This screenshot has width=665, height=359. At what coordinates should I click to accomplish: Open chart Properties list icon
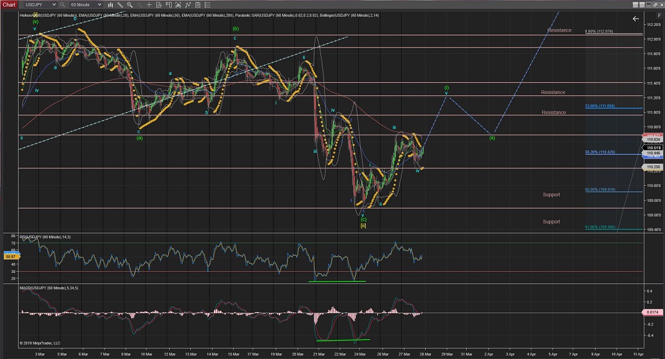pos(206,5)
